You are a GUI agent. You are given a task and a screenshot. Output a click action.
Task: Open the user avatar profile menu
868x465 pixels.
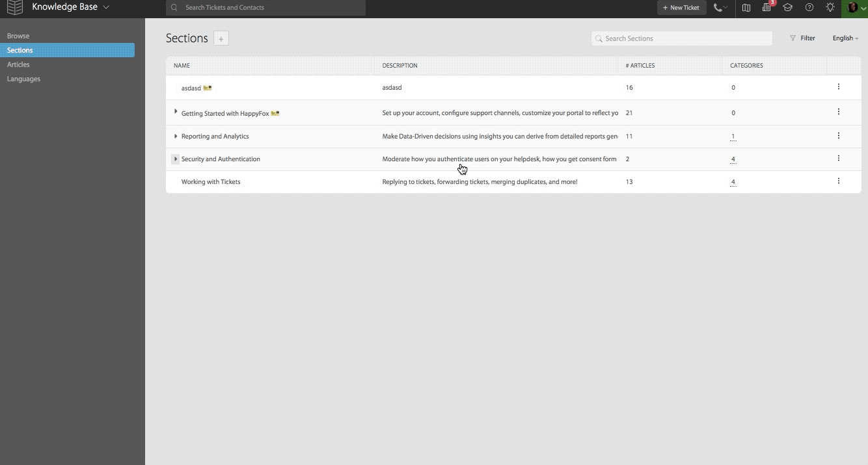pyautogui.click(x=854, y=8)
